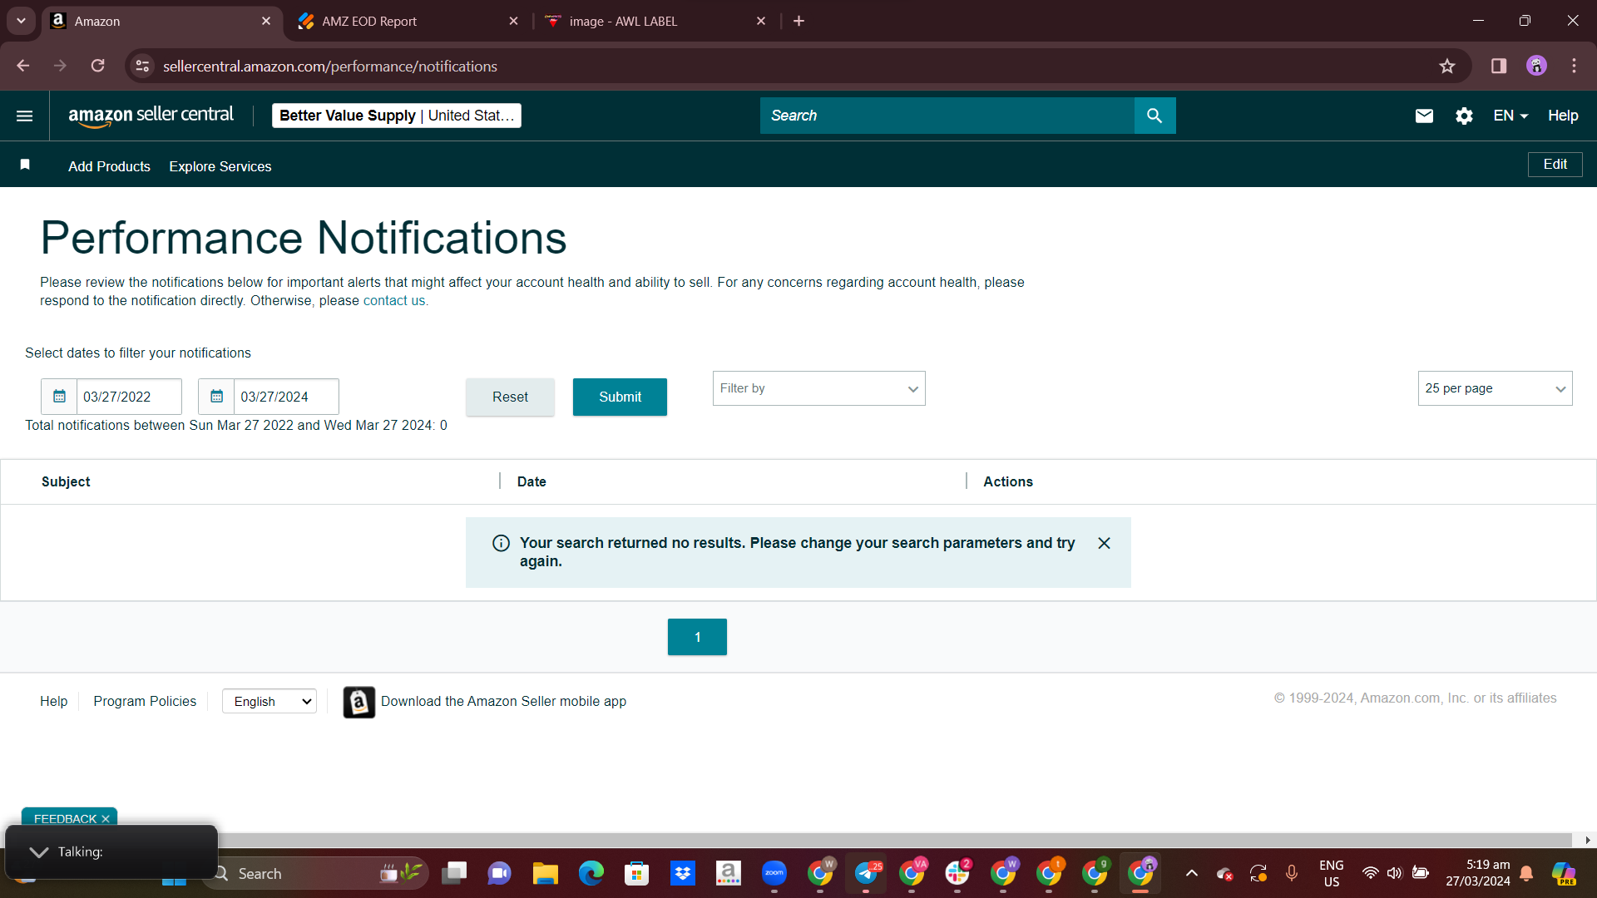Open Zoom from the taskbar
This screenshot has width=1597, height=898.
tap(774, 874)
